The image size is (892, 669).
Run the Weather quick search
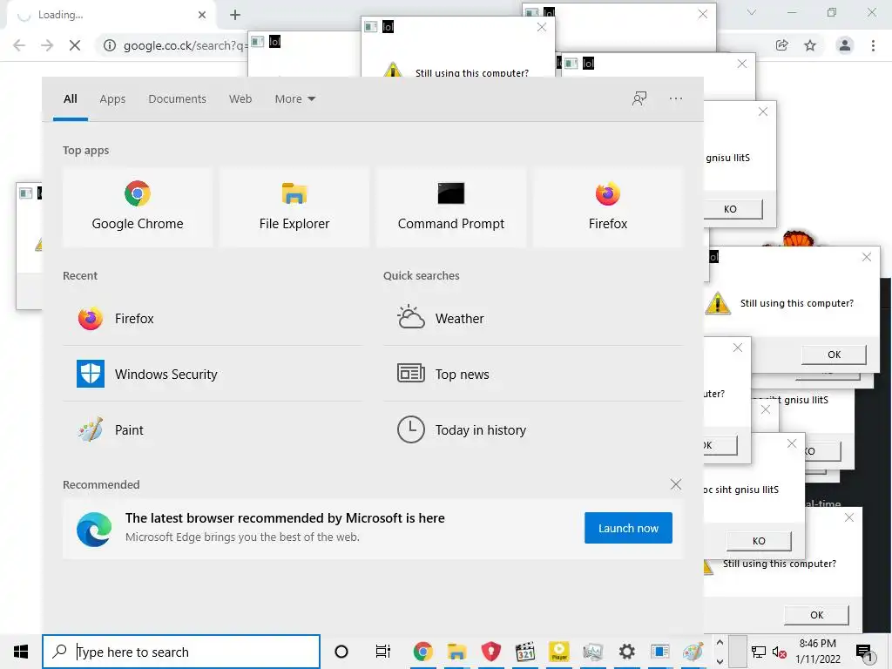coord(533,319)
